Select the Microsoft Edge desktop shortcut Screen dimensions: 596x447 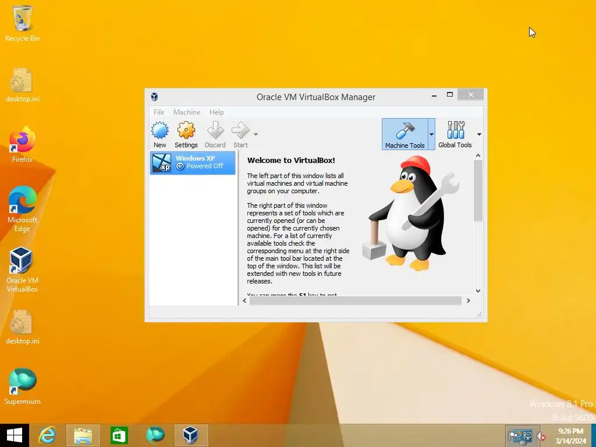(23, 209)
